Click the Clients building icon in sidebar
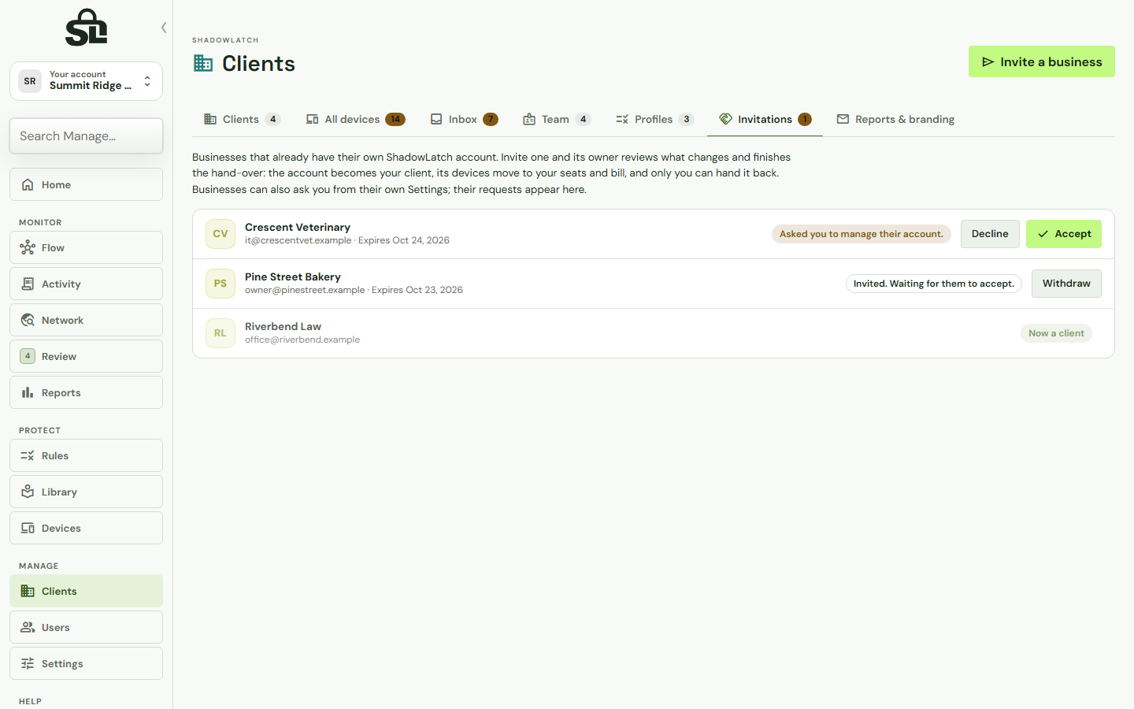The height and width of the screenshot is (709, 1134). pos(28,591)
